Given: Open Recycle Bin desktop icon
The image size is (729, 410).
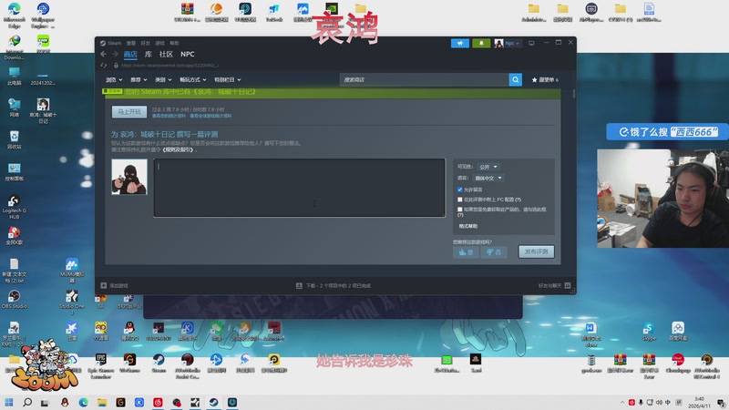Looking at the screenshot, I should click(x=14, y=139).
